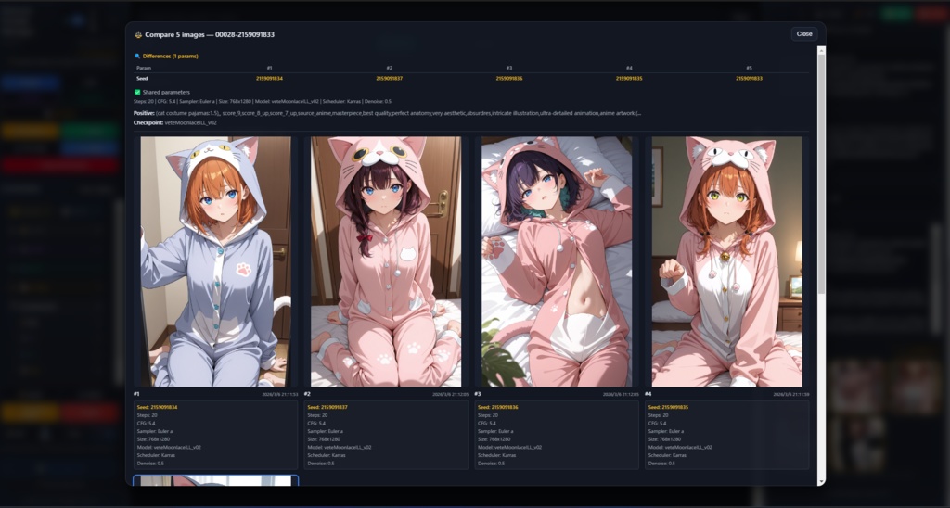Click 'Denoise: 0.5' in the card #1 details

pyautogui.click(x=150, y=464)
